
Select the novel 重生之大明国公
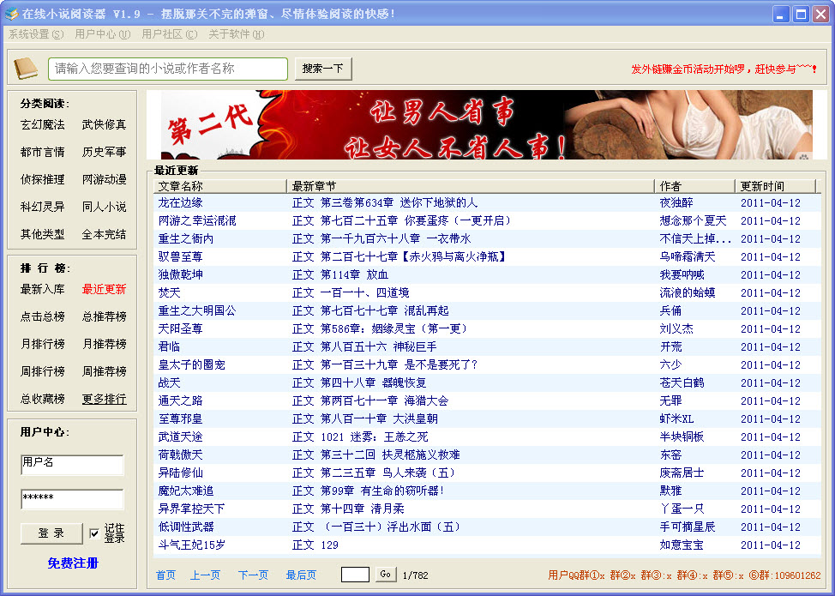[197, 310]
